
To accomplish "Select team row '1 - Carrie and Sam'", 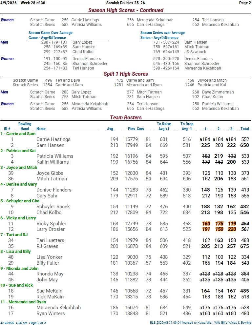I will point(18,134).
